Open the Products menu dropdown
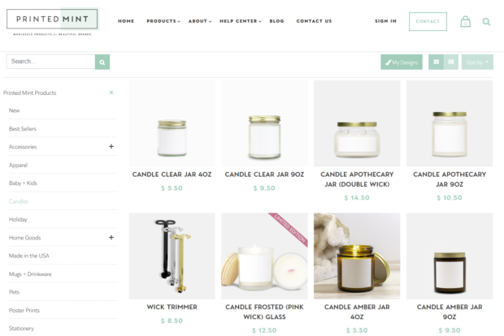504x336 pixels. click(163, 21)
